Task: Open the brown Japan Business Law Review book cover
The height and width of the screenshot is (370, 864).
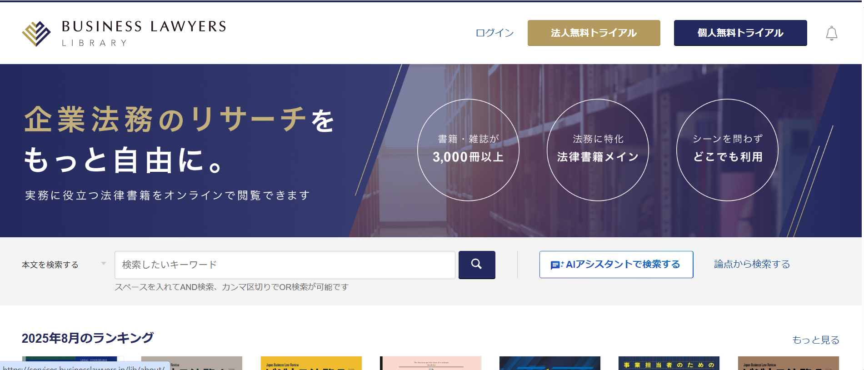Action: (x=788, y=363)
